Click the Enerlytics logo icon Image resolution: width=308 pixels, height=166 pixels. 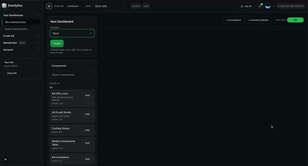point(4,6)
